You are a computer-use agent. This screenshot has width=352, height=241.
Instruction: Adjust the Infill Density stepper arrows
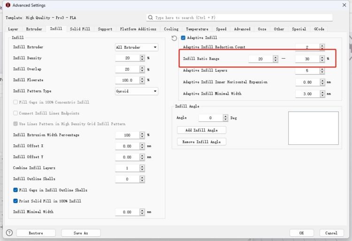click(x=142, y=58)
